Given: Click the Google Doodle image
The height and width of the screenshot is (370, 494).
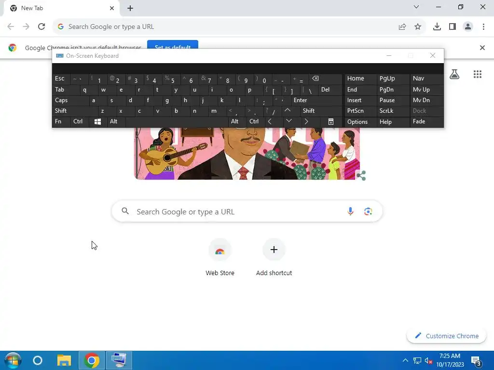Looking at the screenshot, I should 247,154.
